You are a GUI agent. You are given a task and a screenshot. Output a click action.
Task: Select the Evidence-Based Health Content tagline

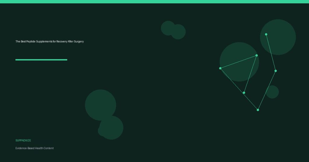(x=34, y=148)
